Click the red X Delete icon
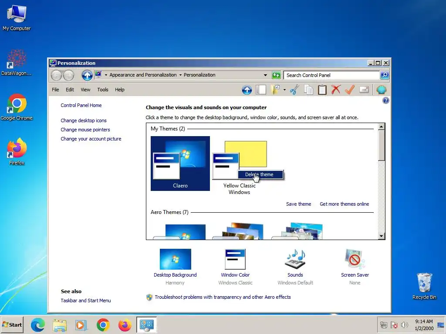This screenshot has width=446, height=334. tap(336, 90)
